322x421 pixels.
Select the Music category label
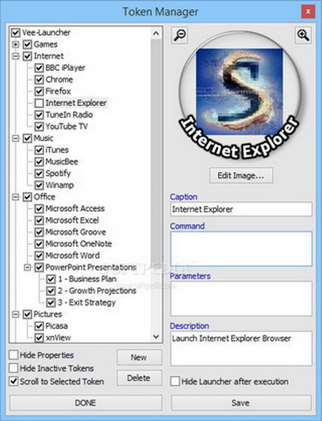[x=43, y=138]
